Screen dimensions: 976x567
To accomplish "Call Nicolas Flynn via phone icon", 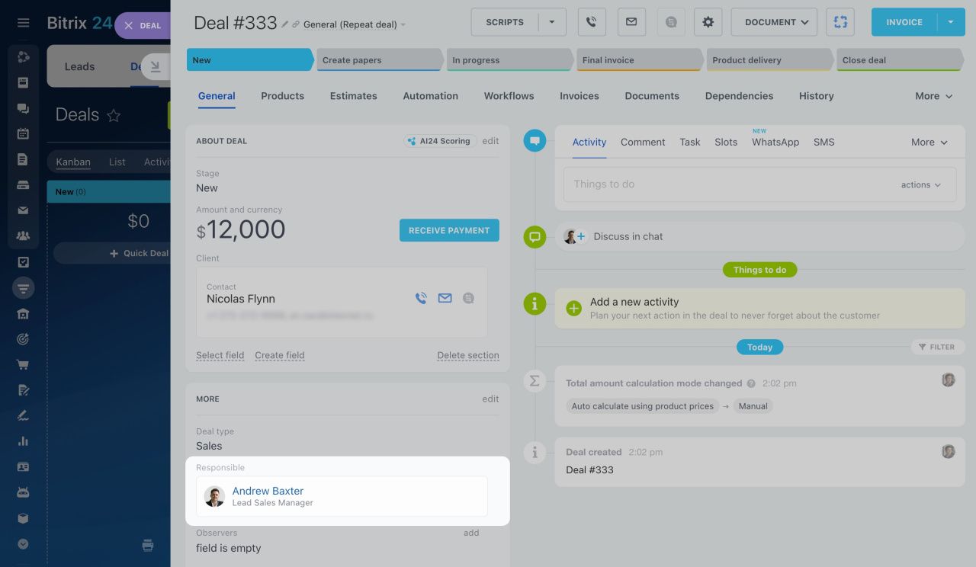I will (421, 298).
